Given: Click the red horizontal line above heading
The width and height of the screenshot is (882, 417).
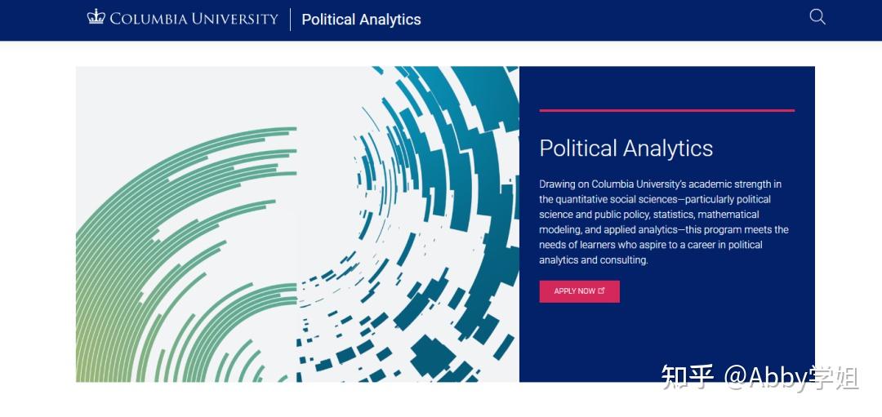Looking at the screenshot, I should 666,110.
